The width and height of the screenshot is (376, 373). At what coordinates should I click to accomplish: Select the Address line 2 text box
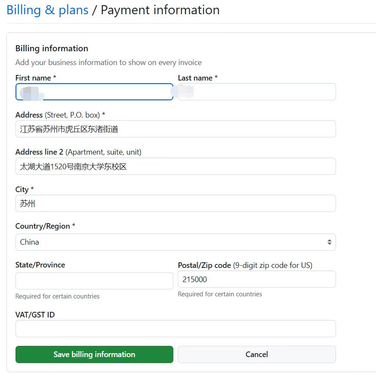point(176,166)
